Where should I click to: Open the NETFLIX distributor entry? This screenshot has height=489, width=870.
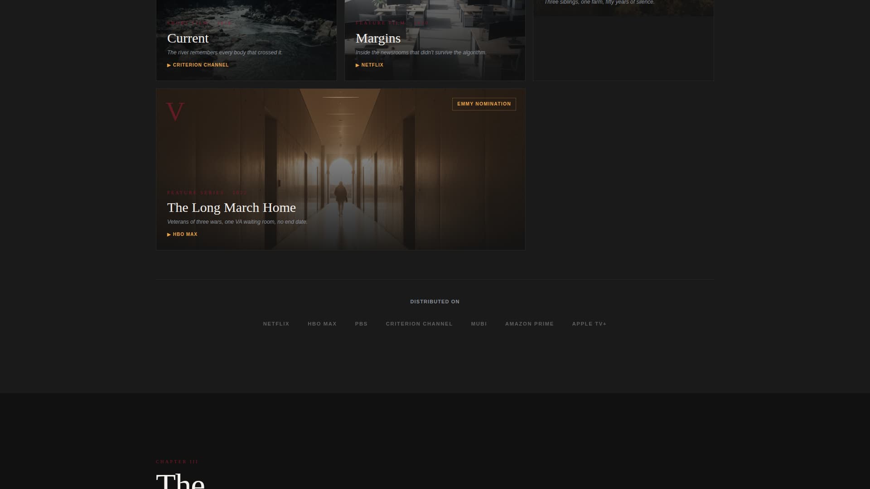[x=276, y=324]
